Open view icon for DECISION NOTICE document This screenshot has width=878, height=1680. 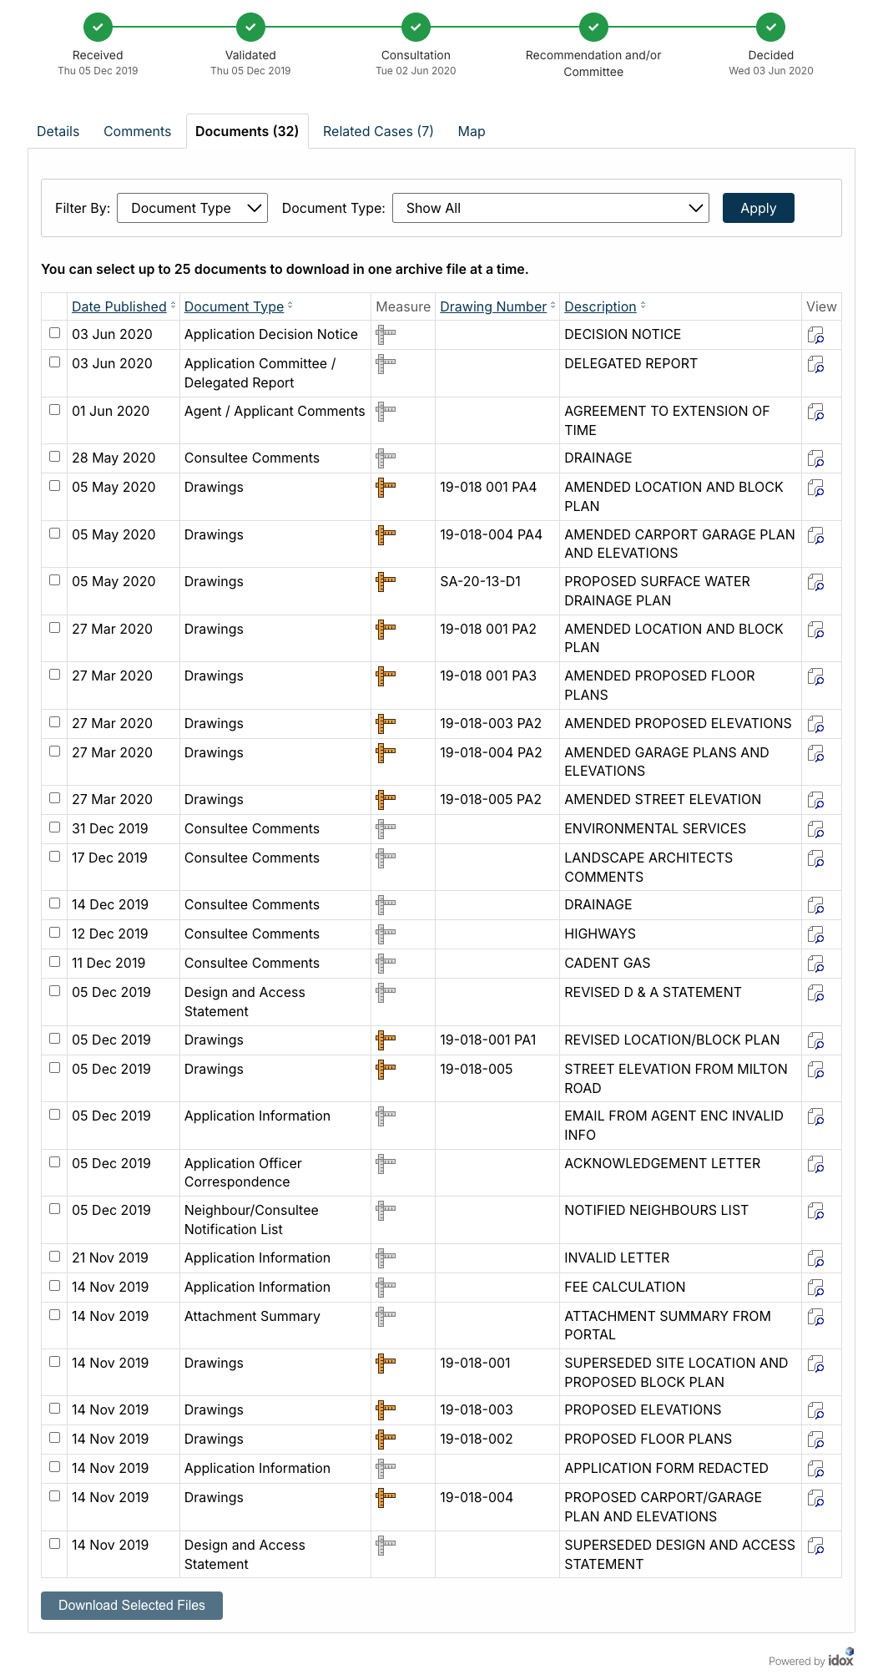coord(815,336)
